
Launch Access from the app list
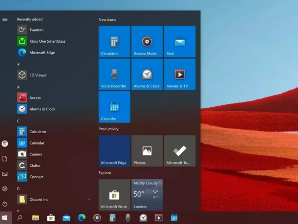click(54, 98)
